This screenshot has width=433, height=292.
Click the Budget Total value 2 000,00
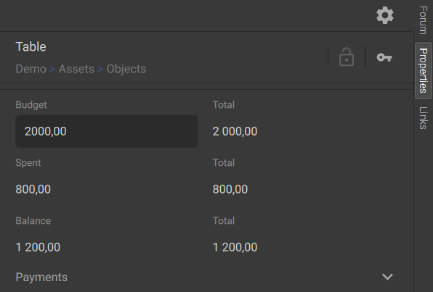coord(235,131)
